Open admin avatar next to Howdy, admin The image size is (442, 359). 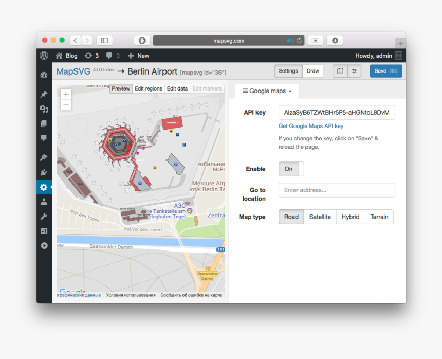click(x=398, y=56)
